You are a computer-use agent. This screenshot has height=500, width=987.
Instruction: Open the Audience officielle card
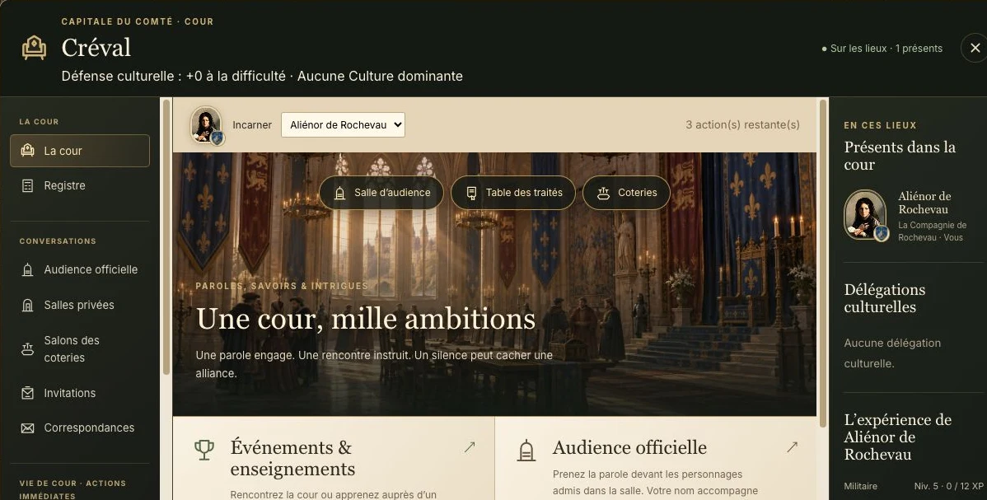656,459
